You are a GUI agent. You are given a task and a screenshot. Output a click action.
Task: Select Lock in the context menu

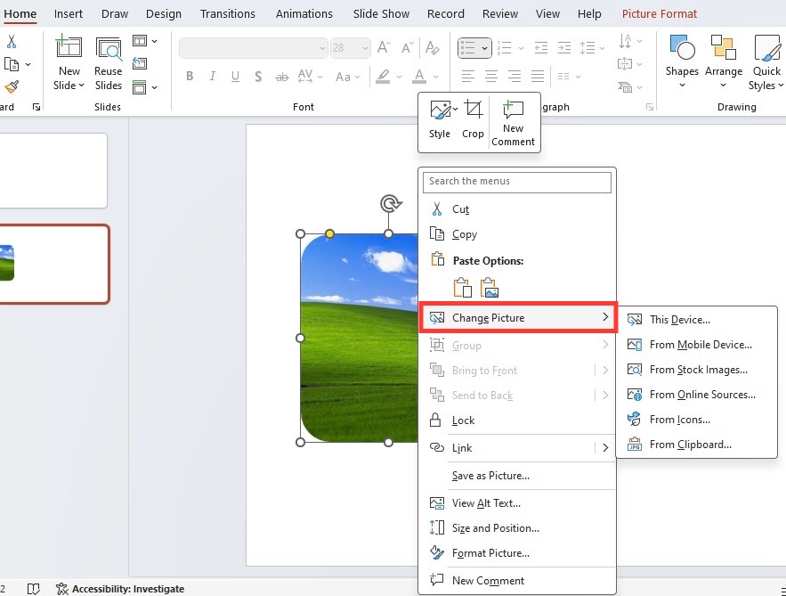click(x=518, y=420)
